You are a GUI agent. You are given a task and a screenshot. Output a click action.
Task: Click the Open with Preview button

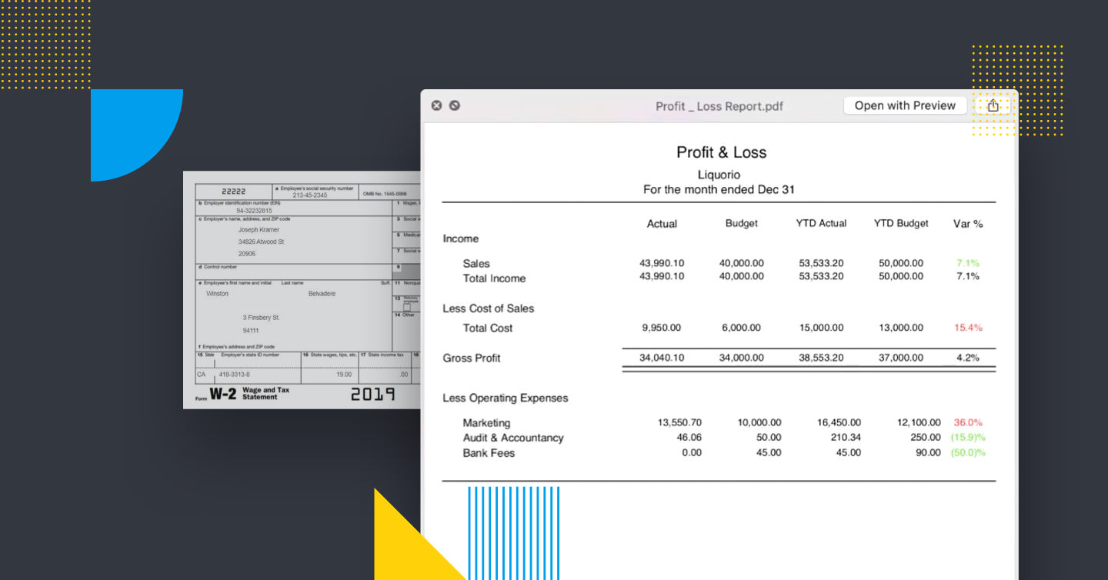point(905,105)
